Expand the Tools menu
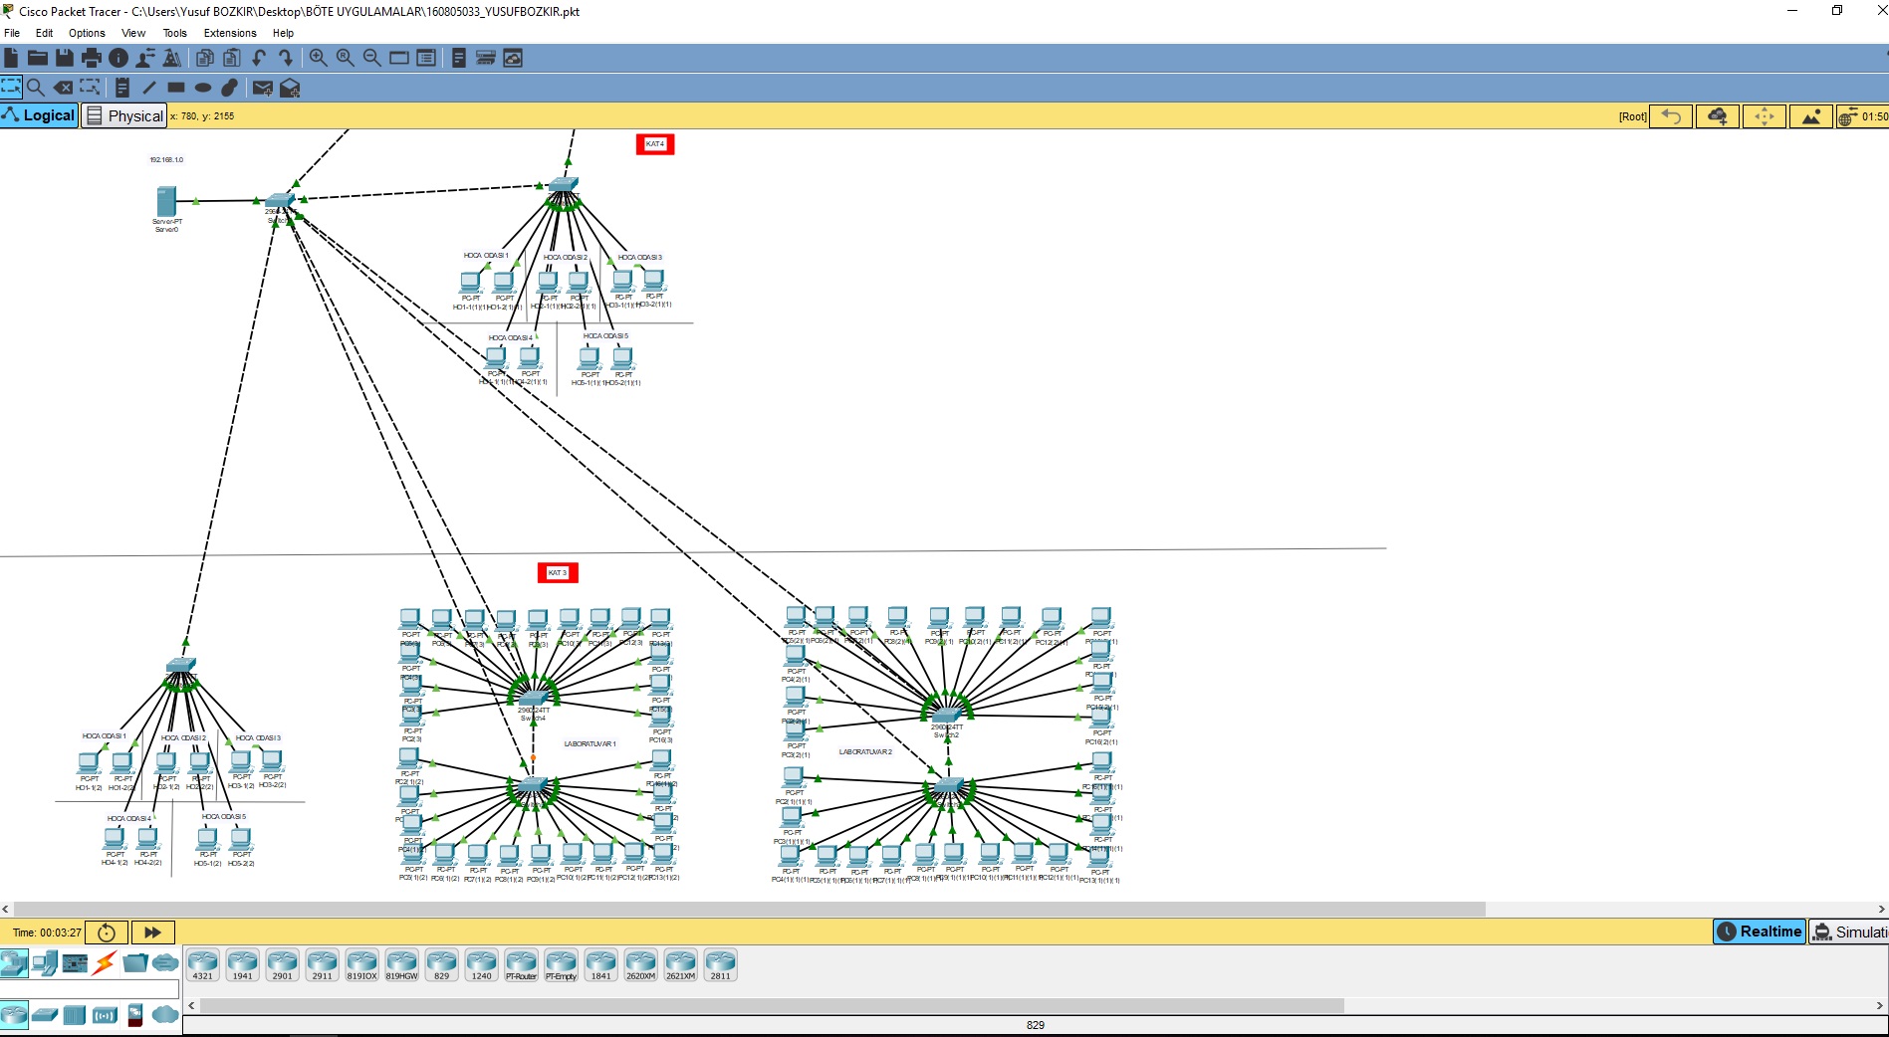 [x=175, y=33]
